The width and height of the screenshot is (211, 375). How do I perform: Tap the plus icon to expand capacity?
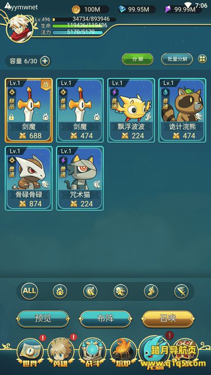click(x=45, y=61)
